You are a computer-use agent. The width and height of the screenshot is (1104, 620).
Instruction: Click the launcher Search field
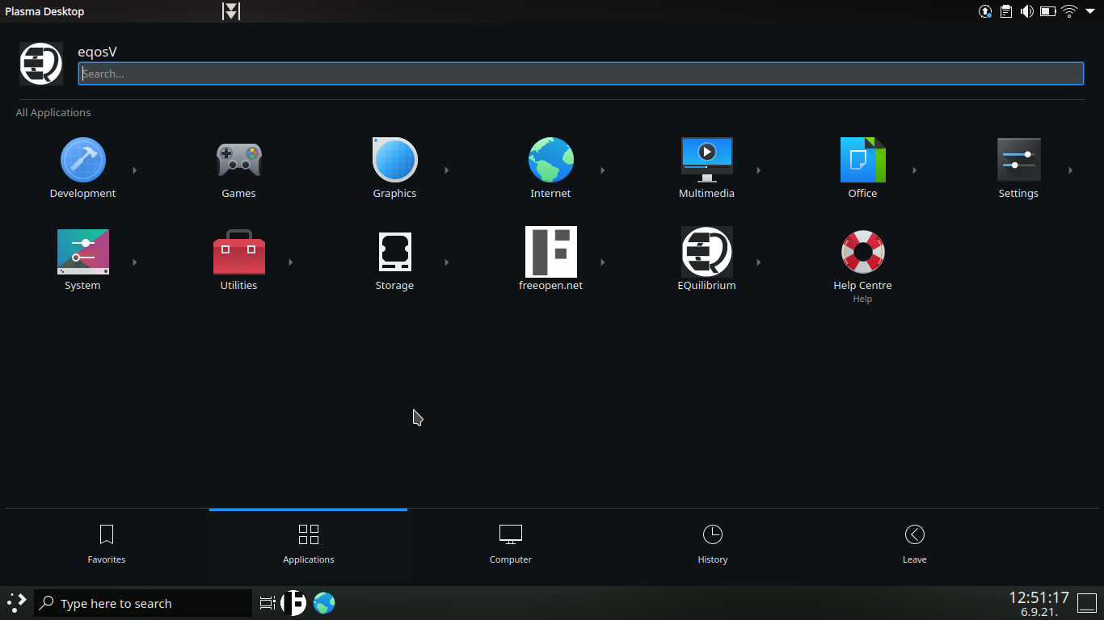580,73
